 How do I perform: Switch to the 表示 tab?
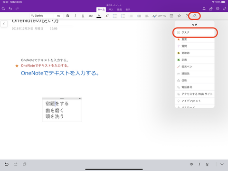pos(128,9)
